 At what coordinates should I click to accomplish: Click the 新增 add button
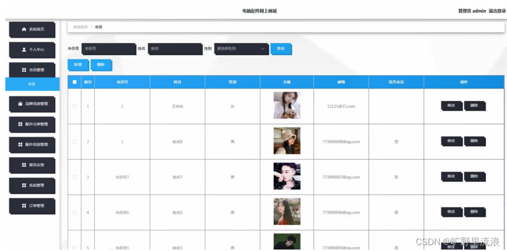[78, 65]
